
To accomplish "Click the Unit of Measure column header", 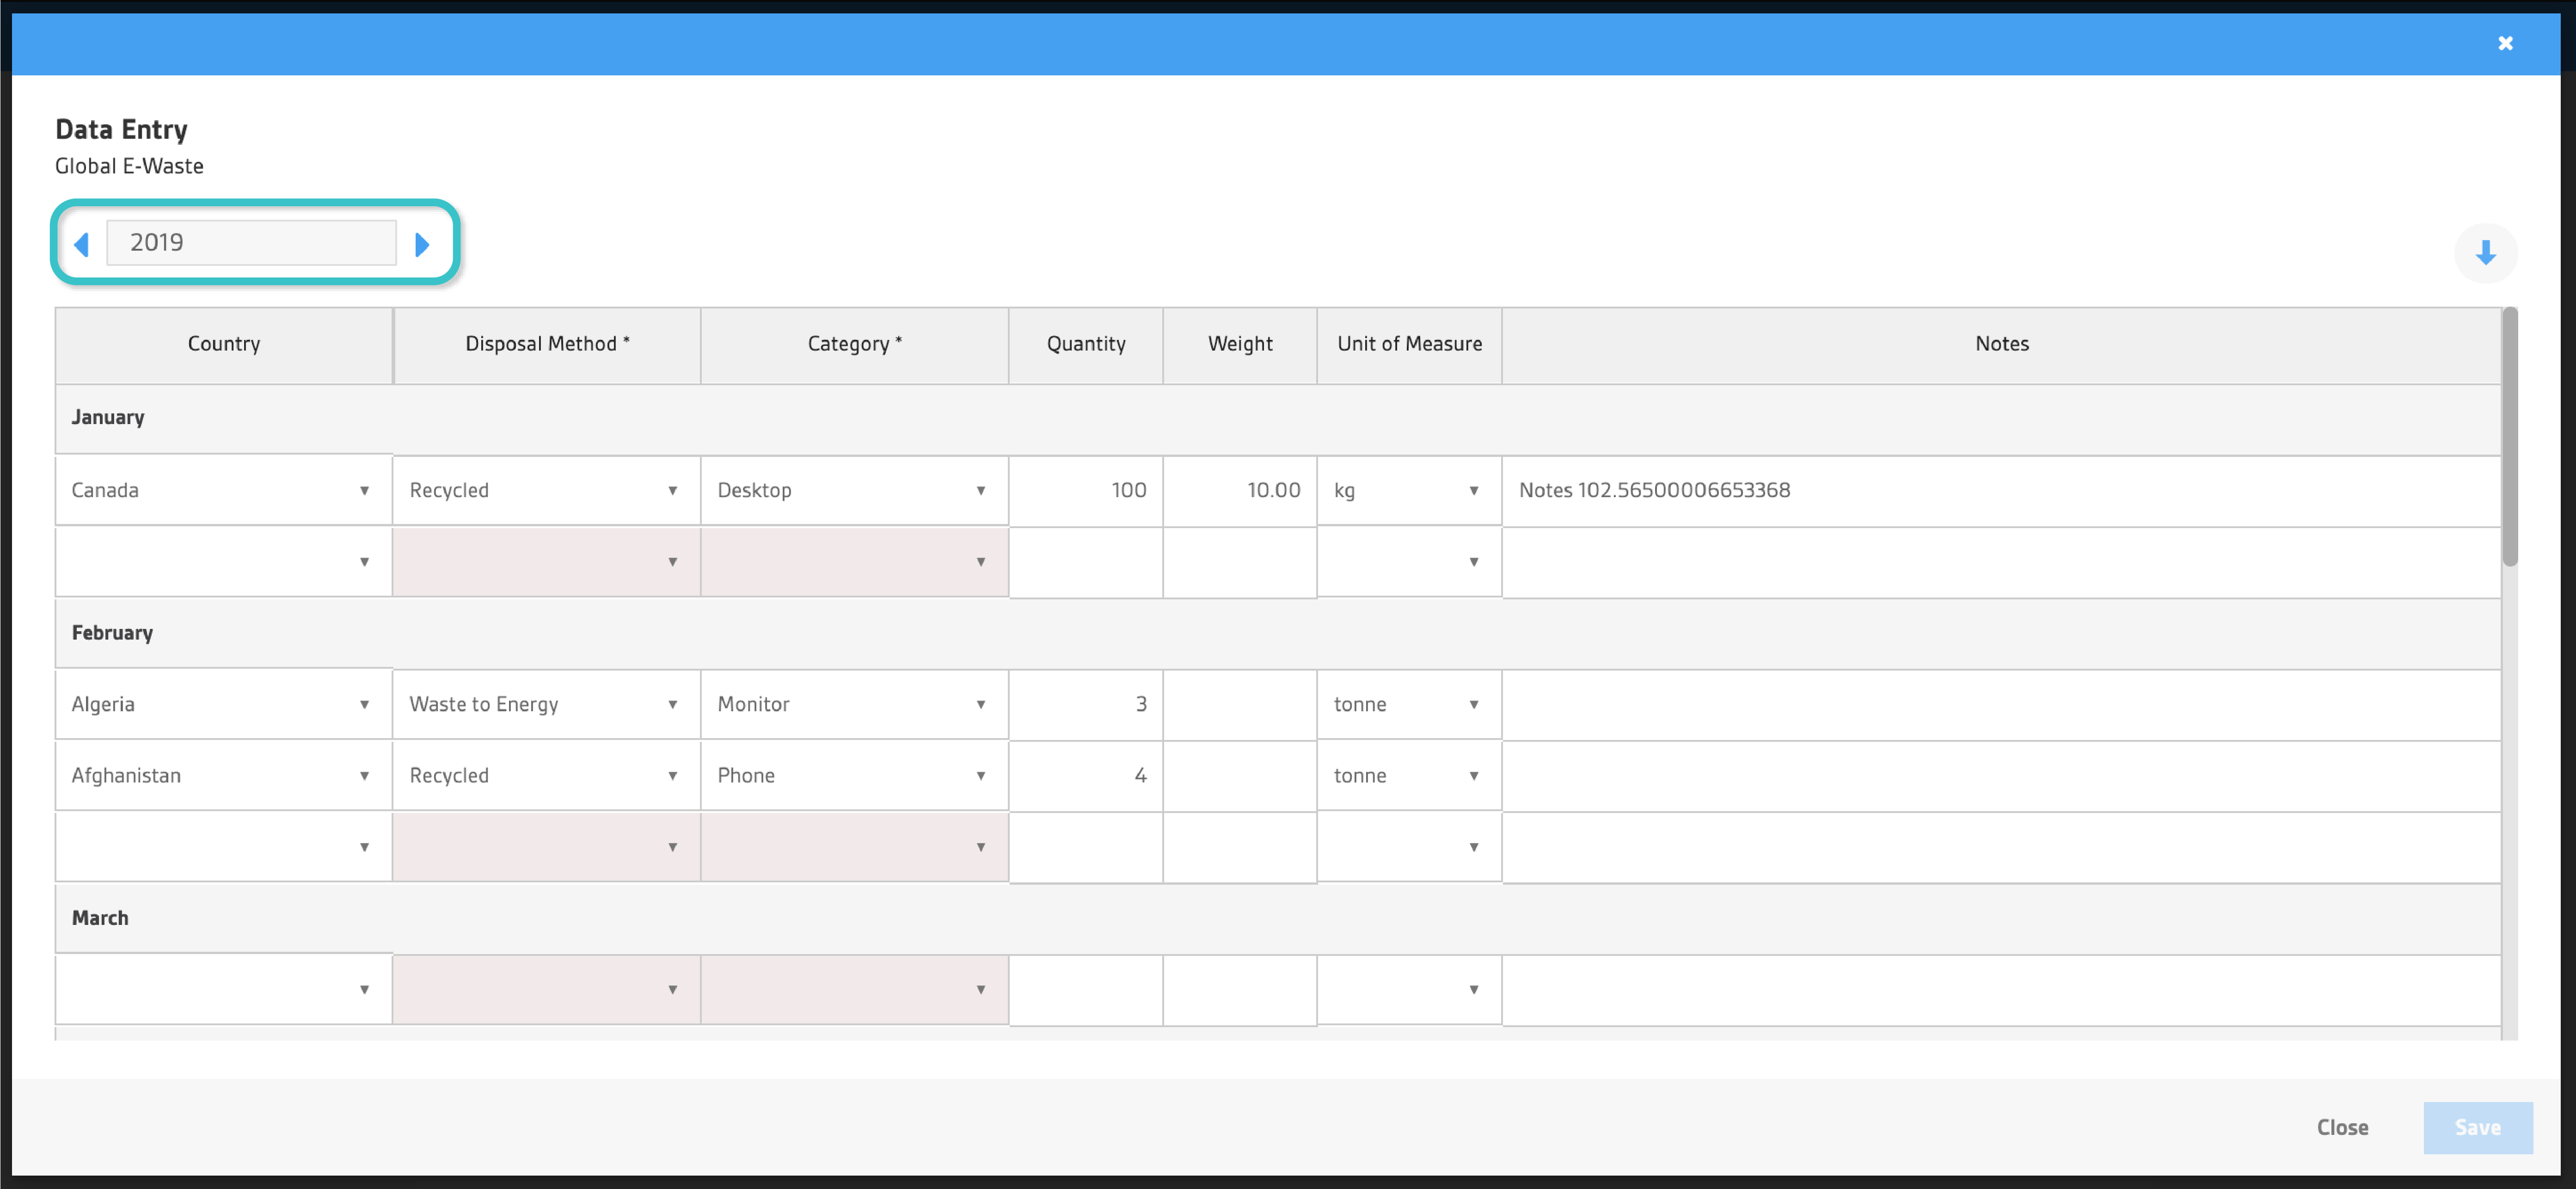I will [x=1409, y=344].
